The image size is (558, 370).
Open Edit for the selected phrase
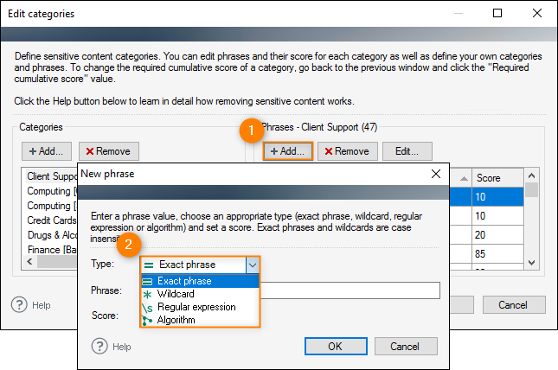[407, 151]
